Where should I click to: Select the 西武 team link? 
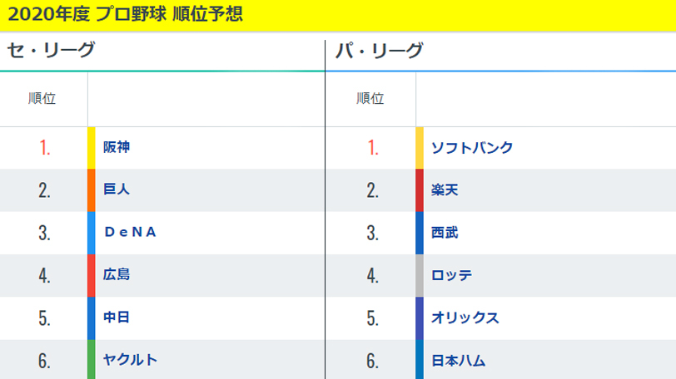[x=445, y=233]
